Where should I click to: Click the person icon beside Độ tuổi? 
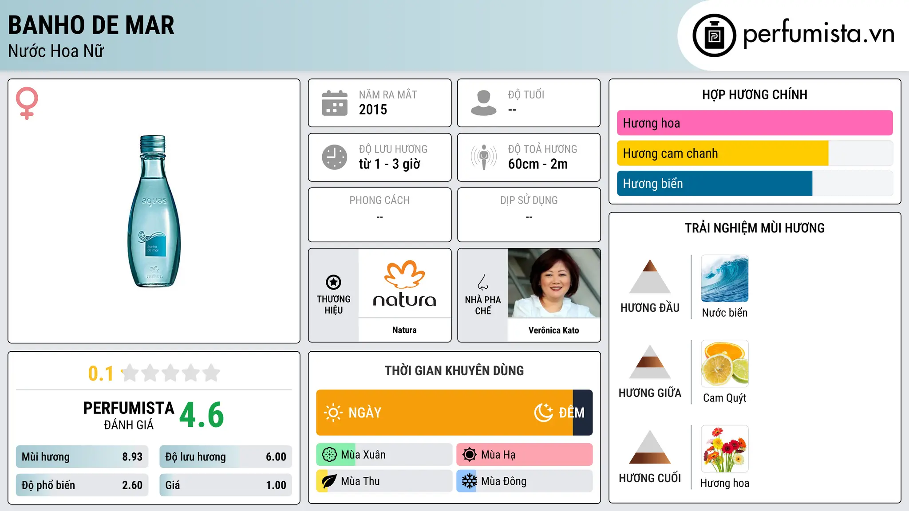[483, 103]
